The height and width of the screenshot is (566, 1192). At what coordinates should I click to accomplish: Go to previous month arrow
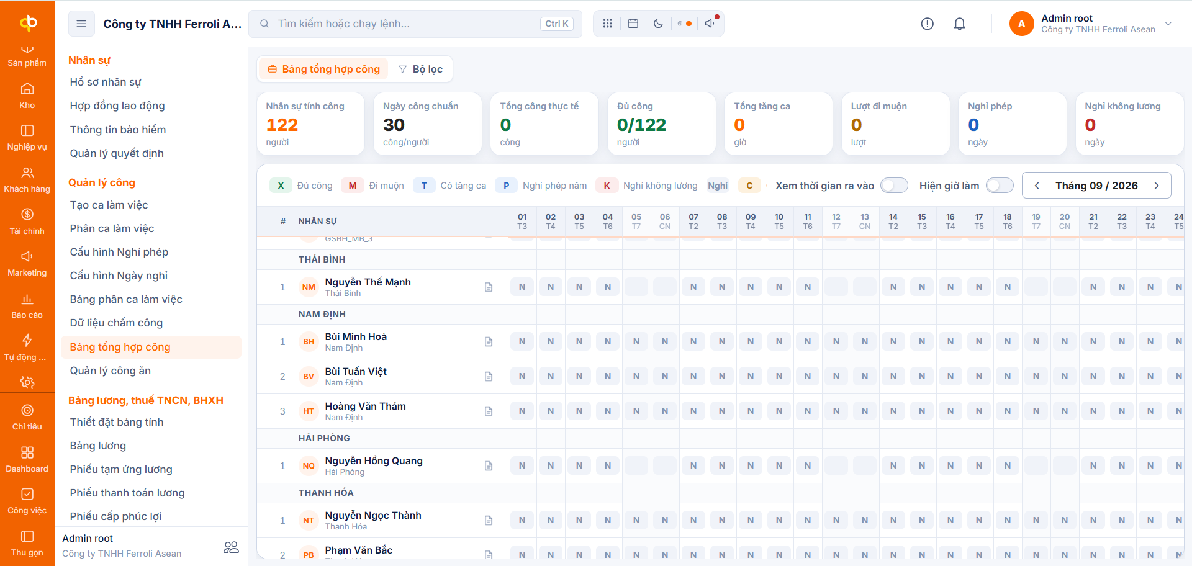1037,186
